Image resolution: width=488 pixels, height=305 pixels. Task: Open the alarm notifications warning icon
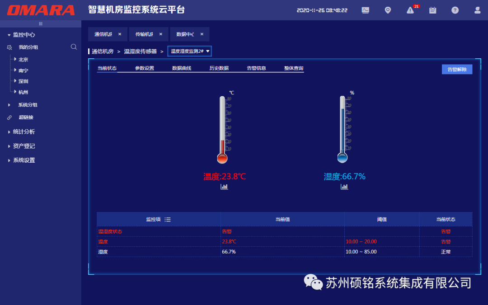(410, 10)
